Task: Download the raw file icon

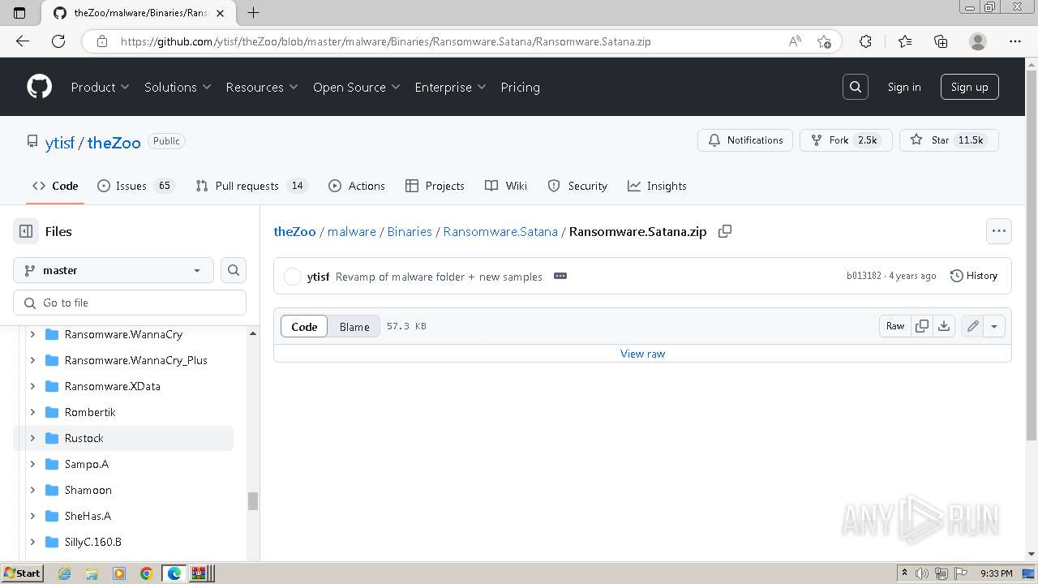Action: pos(944,326)
